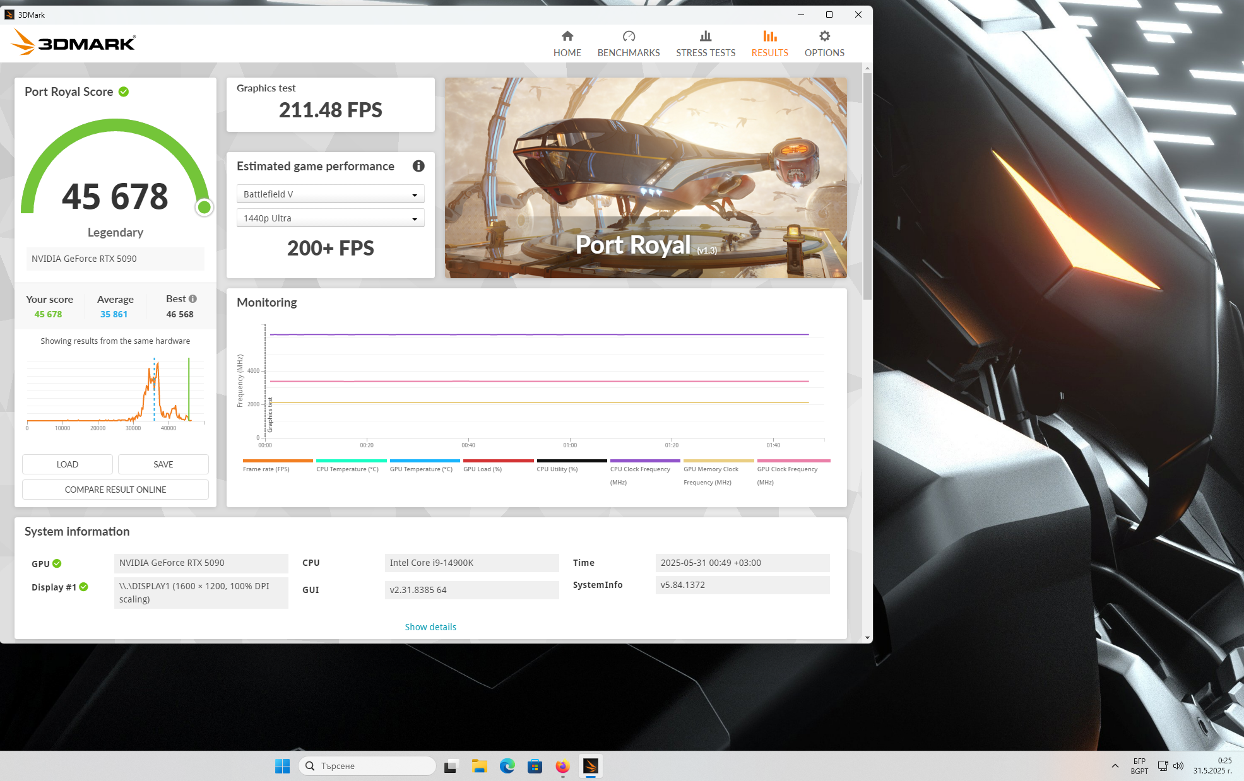Screen dimensions: 1244x781
Task: Open the Battlefield V game dropdown
Action: (x=330, y=194)
